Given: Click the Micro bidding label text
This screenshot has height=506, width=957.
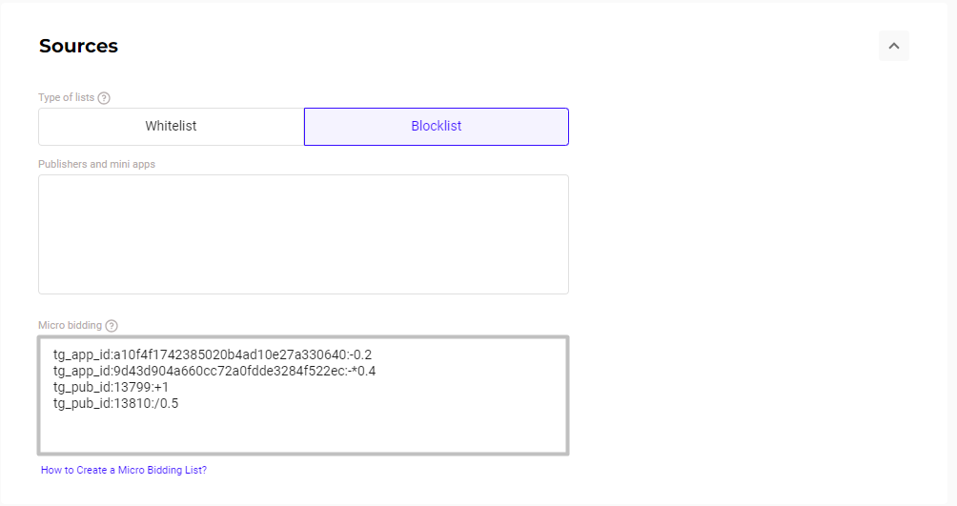Looking at the screenshot, I should 70,325.
